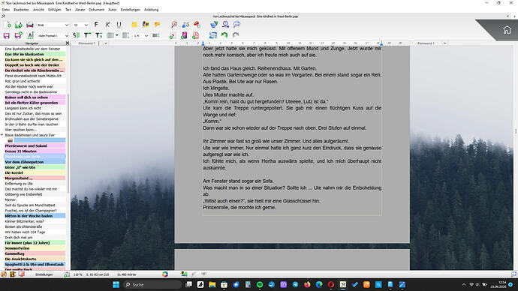
Task: Click the home icon in the top-right corner
Action: (507, 30)
